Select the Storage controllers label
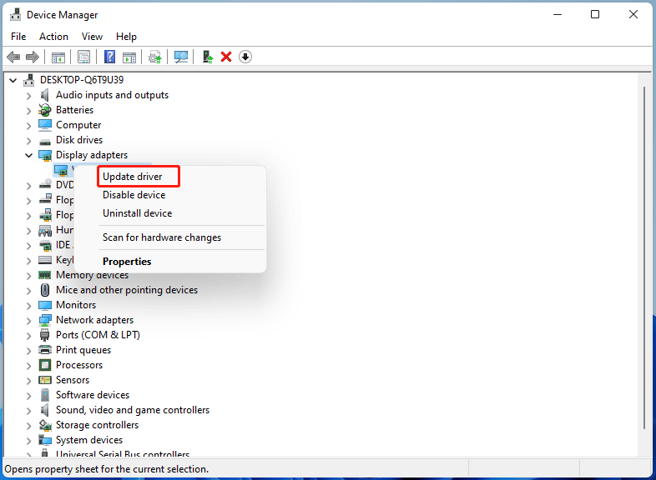This screenshot has height=480, width=656. 97,425
